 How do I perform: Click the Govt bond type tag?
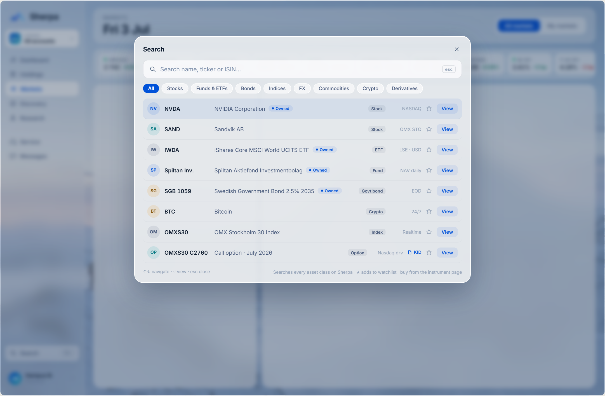point(372,191)
